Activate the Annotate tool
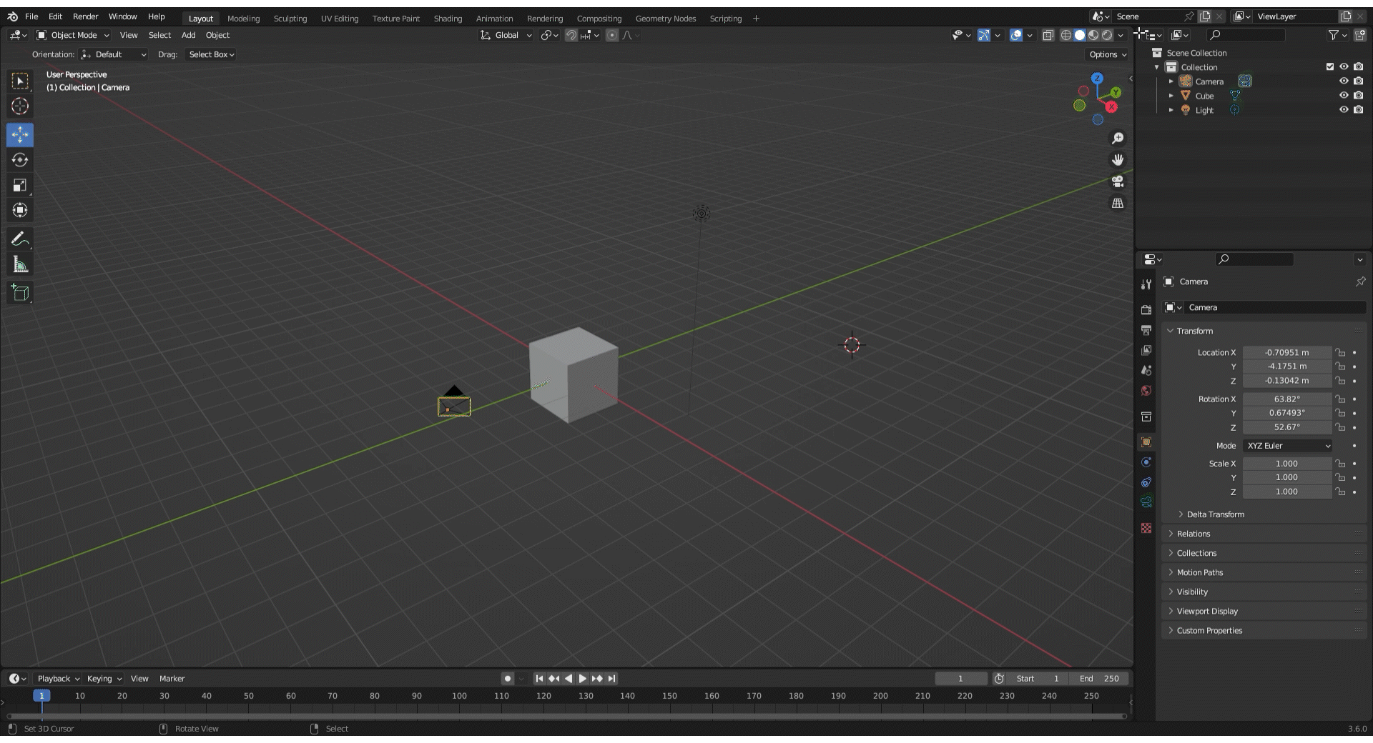1373x743 pixels. coord(20,239)
